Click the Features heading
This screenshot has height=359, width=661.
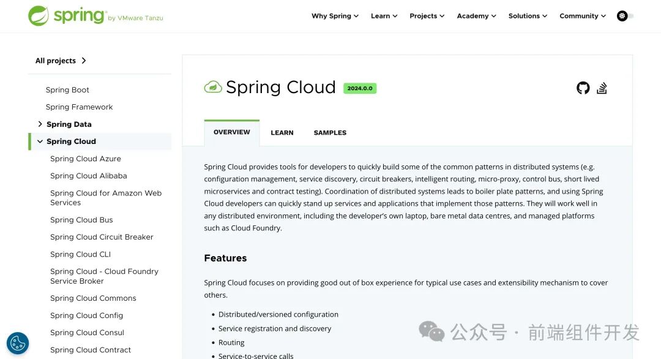point(225,258)
